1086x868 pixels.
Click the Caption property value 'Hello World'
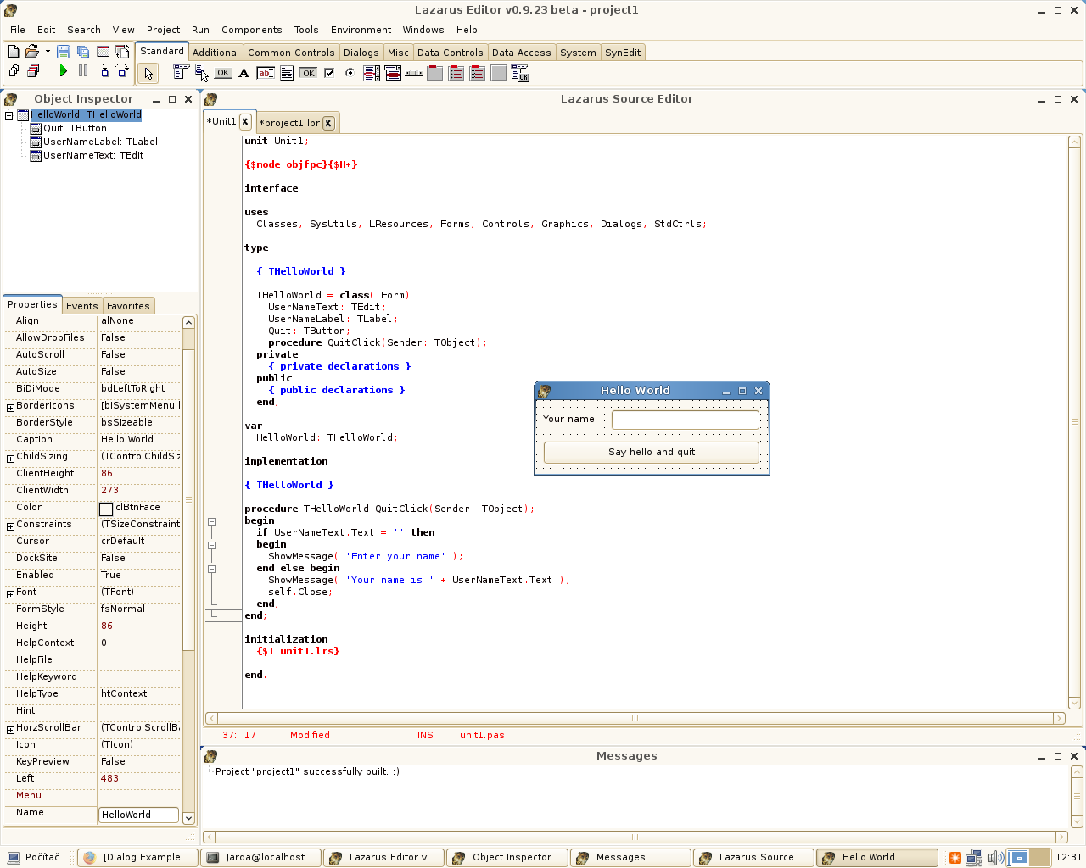click(127, 439)
